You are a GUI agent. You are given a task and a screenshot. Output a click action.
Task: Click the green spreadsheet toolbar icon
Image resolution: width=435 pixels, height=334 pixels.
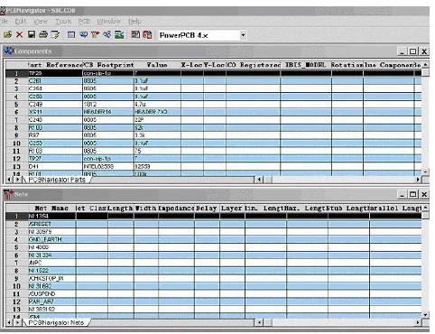coord(119,35)
